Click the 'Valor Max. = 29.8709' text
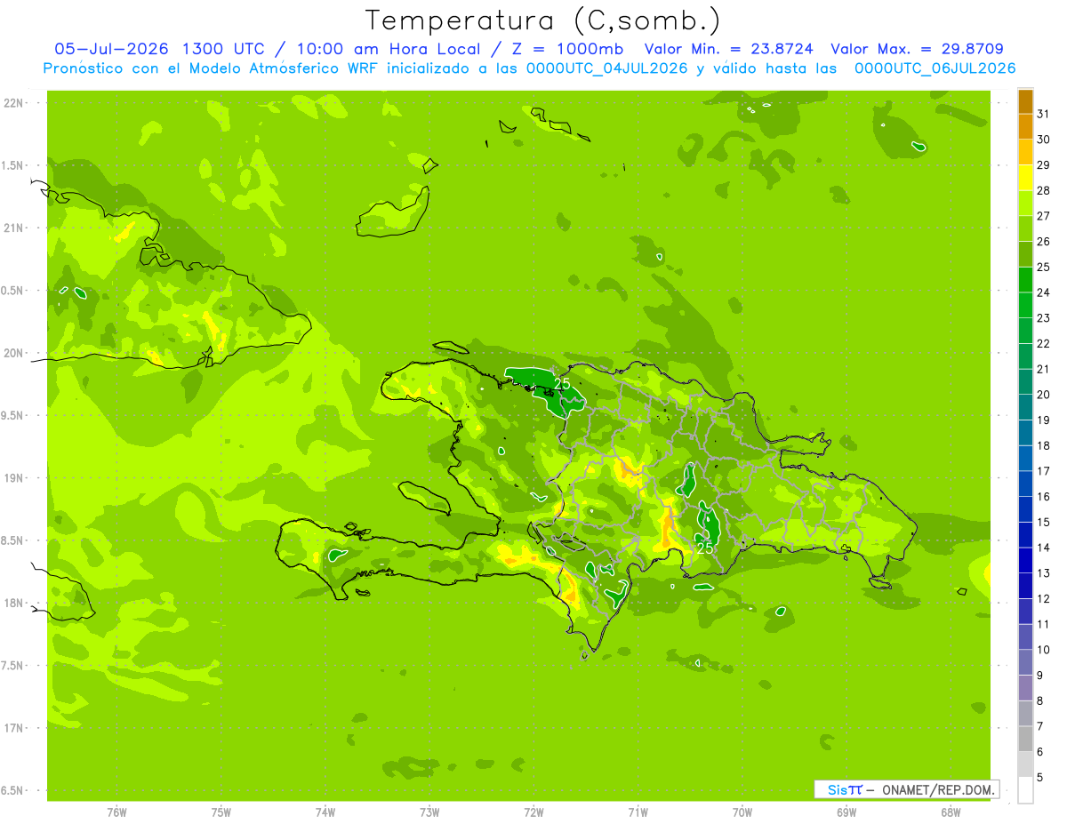The height and width of the screenshot is (824, 1067). pyautogui.click(x=917, y=49)
